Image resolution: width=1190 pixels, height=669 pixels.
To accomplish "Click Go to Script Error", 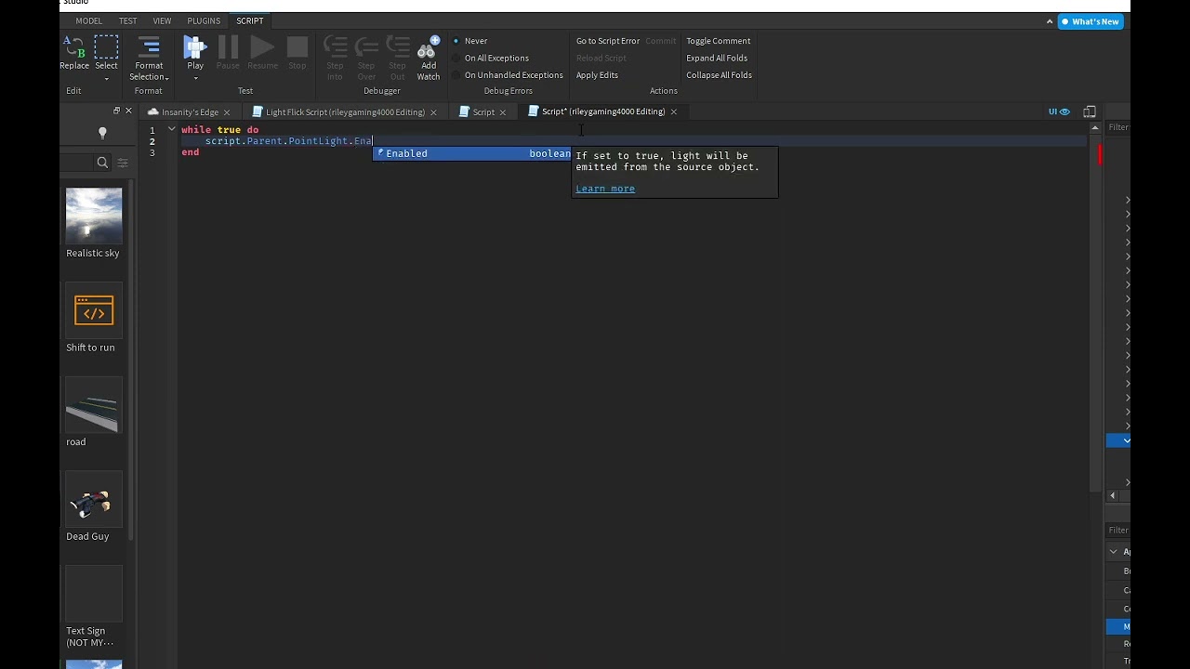I will [x=607, y=41].
